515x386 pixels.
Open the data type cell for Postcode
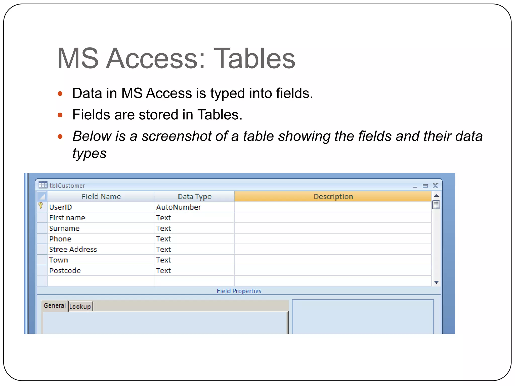click(194, 270)
